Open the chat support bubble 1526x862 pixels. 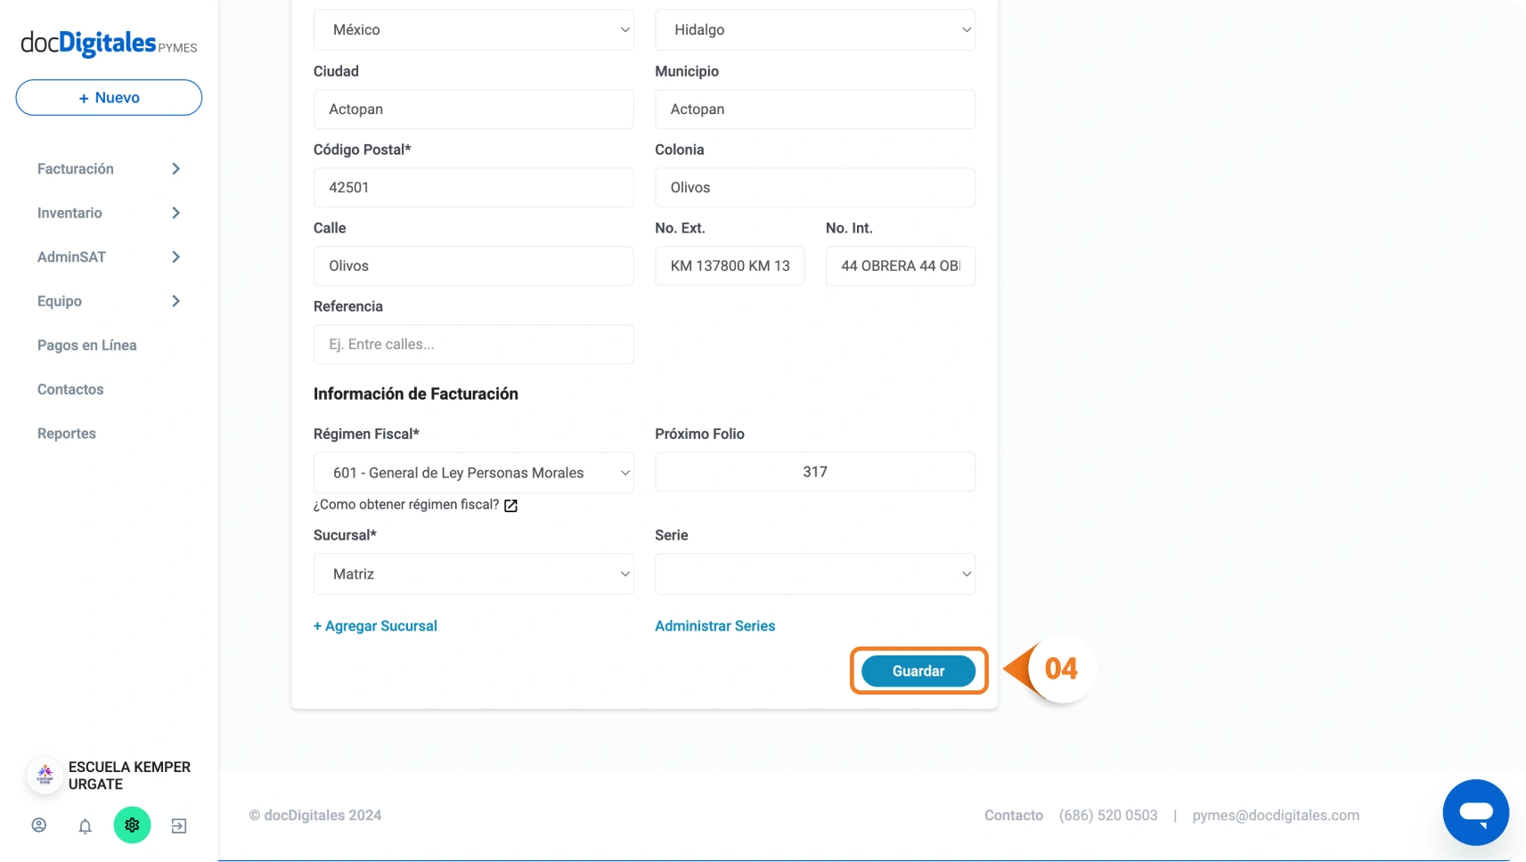pos(1475,812)
